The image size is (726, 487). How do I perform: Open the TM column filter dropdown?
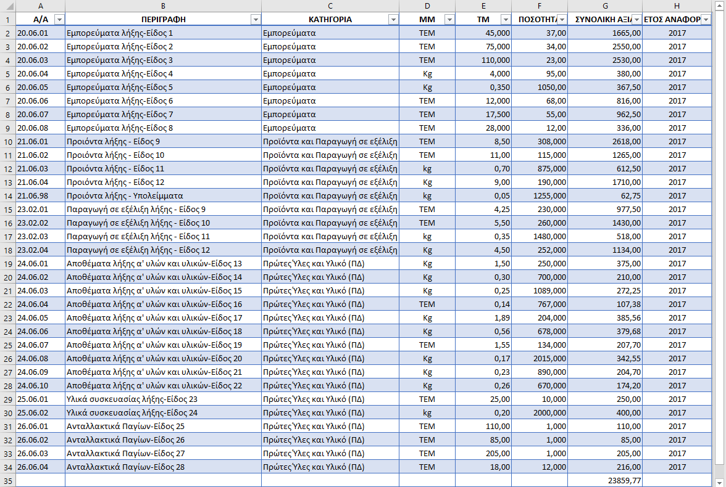click(506, 20)
